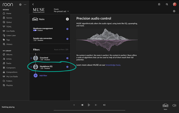
Task: Open Qobuz in sidebar
Action: pos(7,22)
